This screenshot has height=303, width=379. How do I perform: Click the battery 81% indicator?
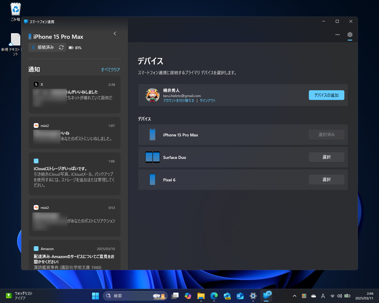pos(75,48)
